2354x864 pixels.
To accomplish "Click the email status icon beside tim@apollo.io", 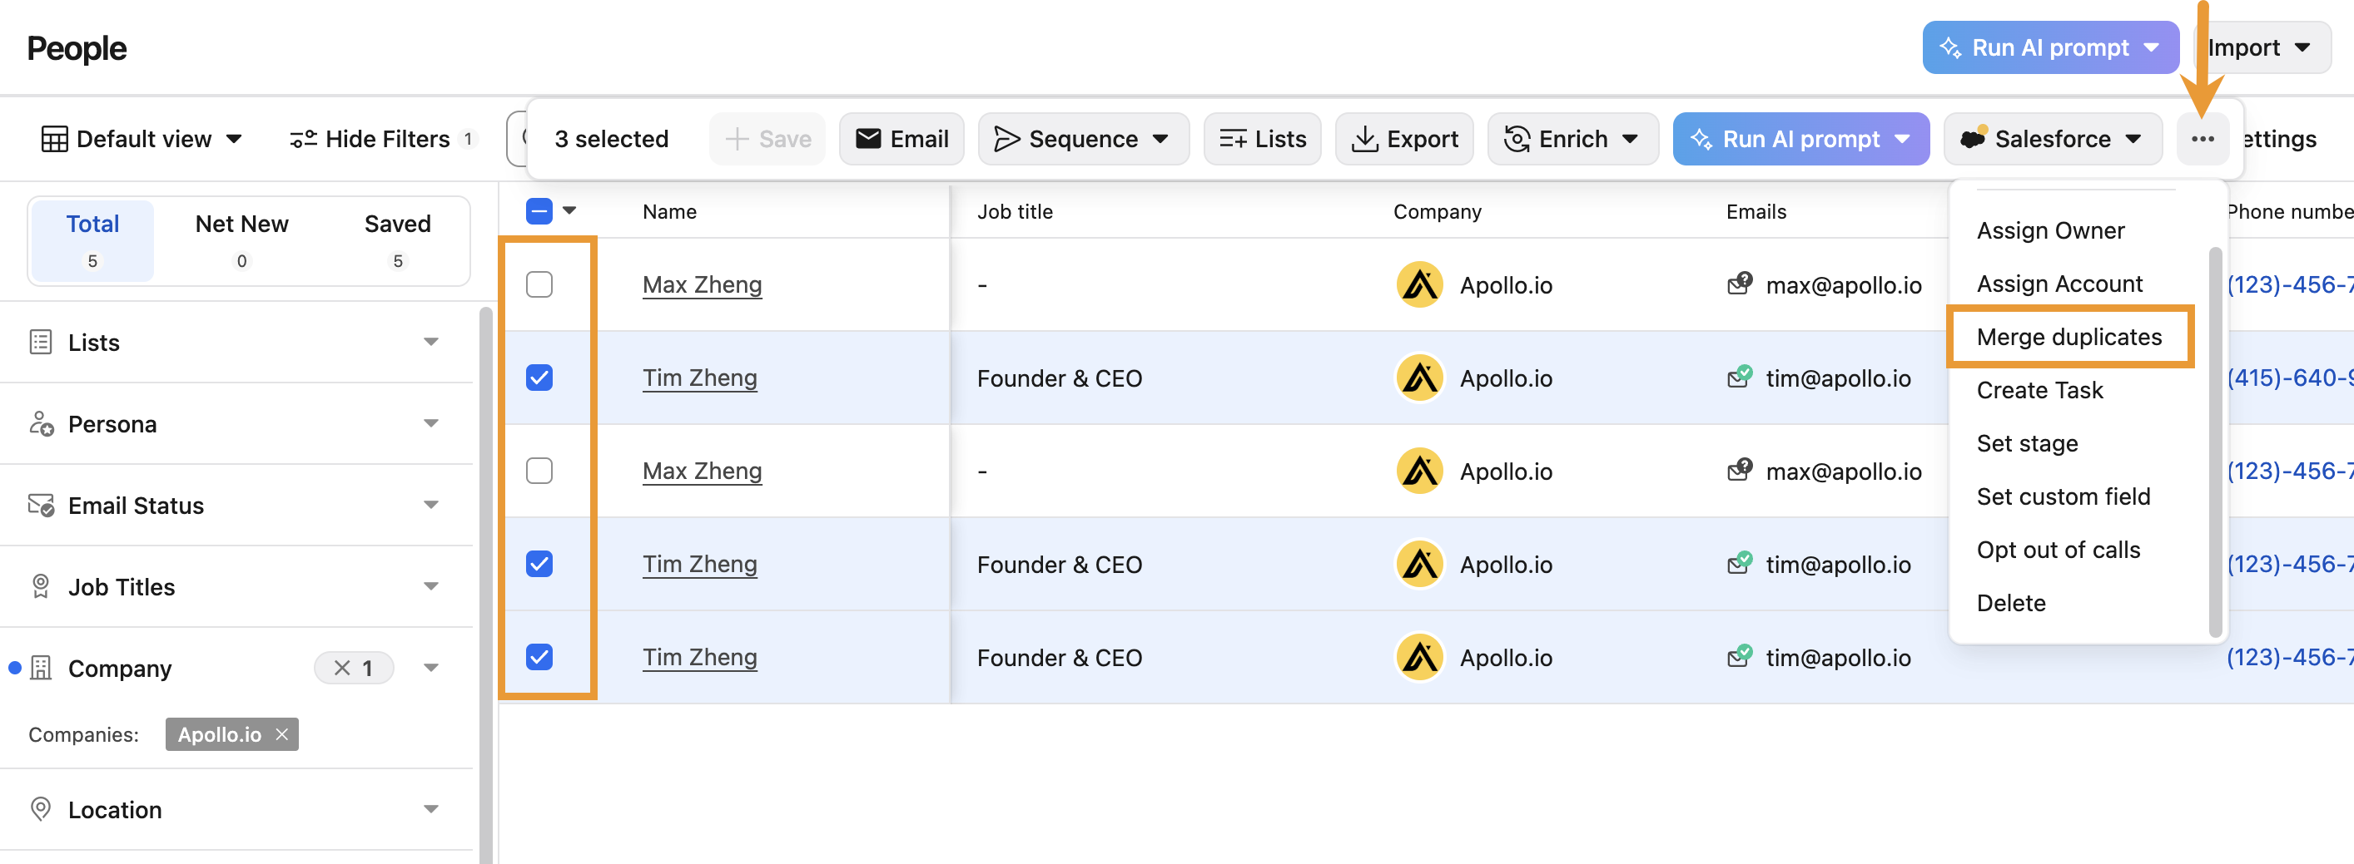I will (x=1739, y=378).
